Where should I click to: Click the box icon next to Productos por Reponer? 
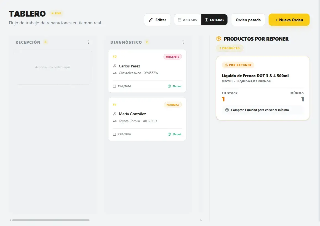pyautogui.click(x=219, y=39)
